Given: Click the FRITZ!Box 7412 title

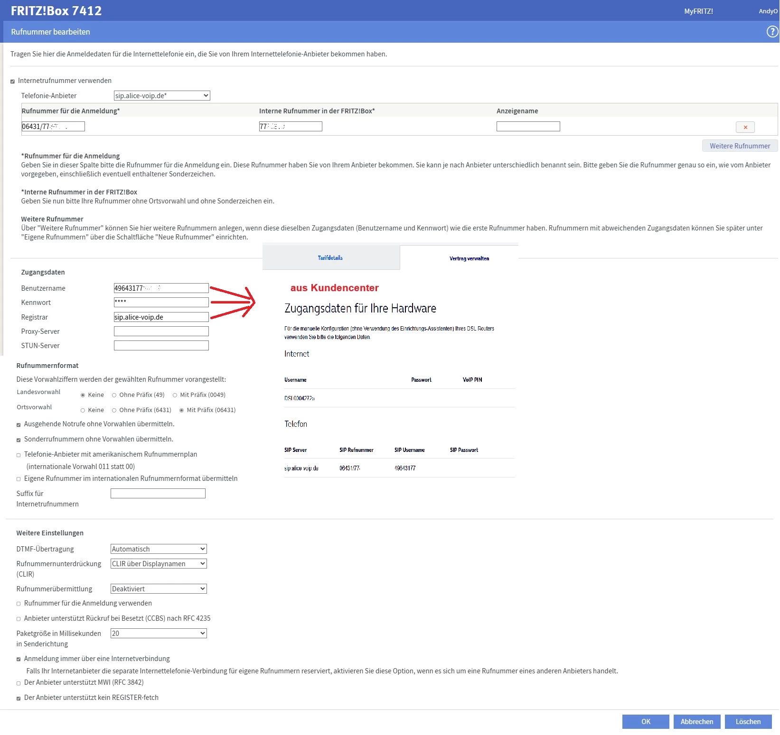Looking at the screenshot, I should [56, 11].
